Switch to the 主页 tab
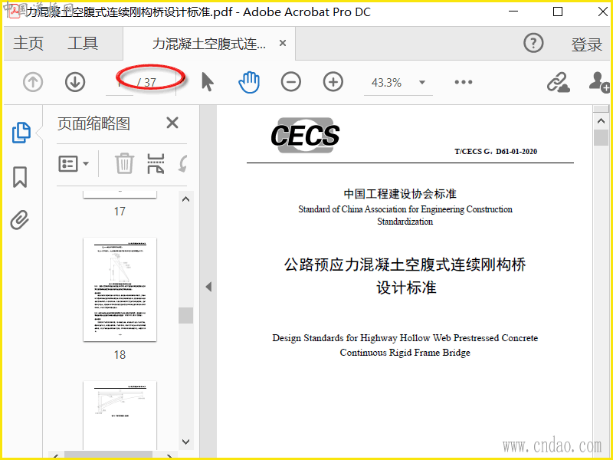613x460 pixels. tap(28, 43)
